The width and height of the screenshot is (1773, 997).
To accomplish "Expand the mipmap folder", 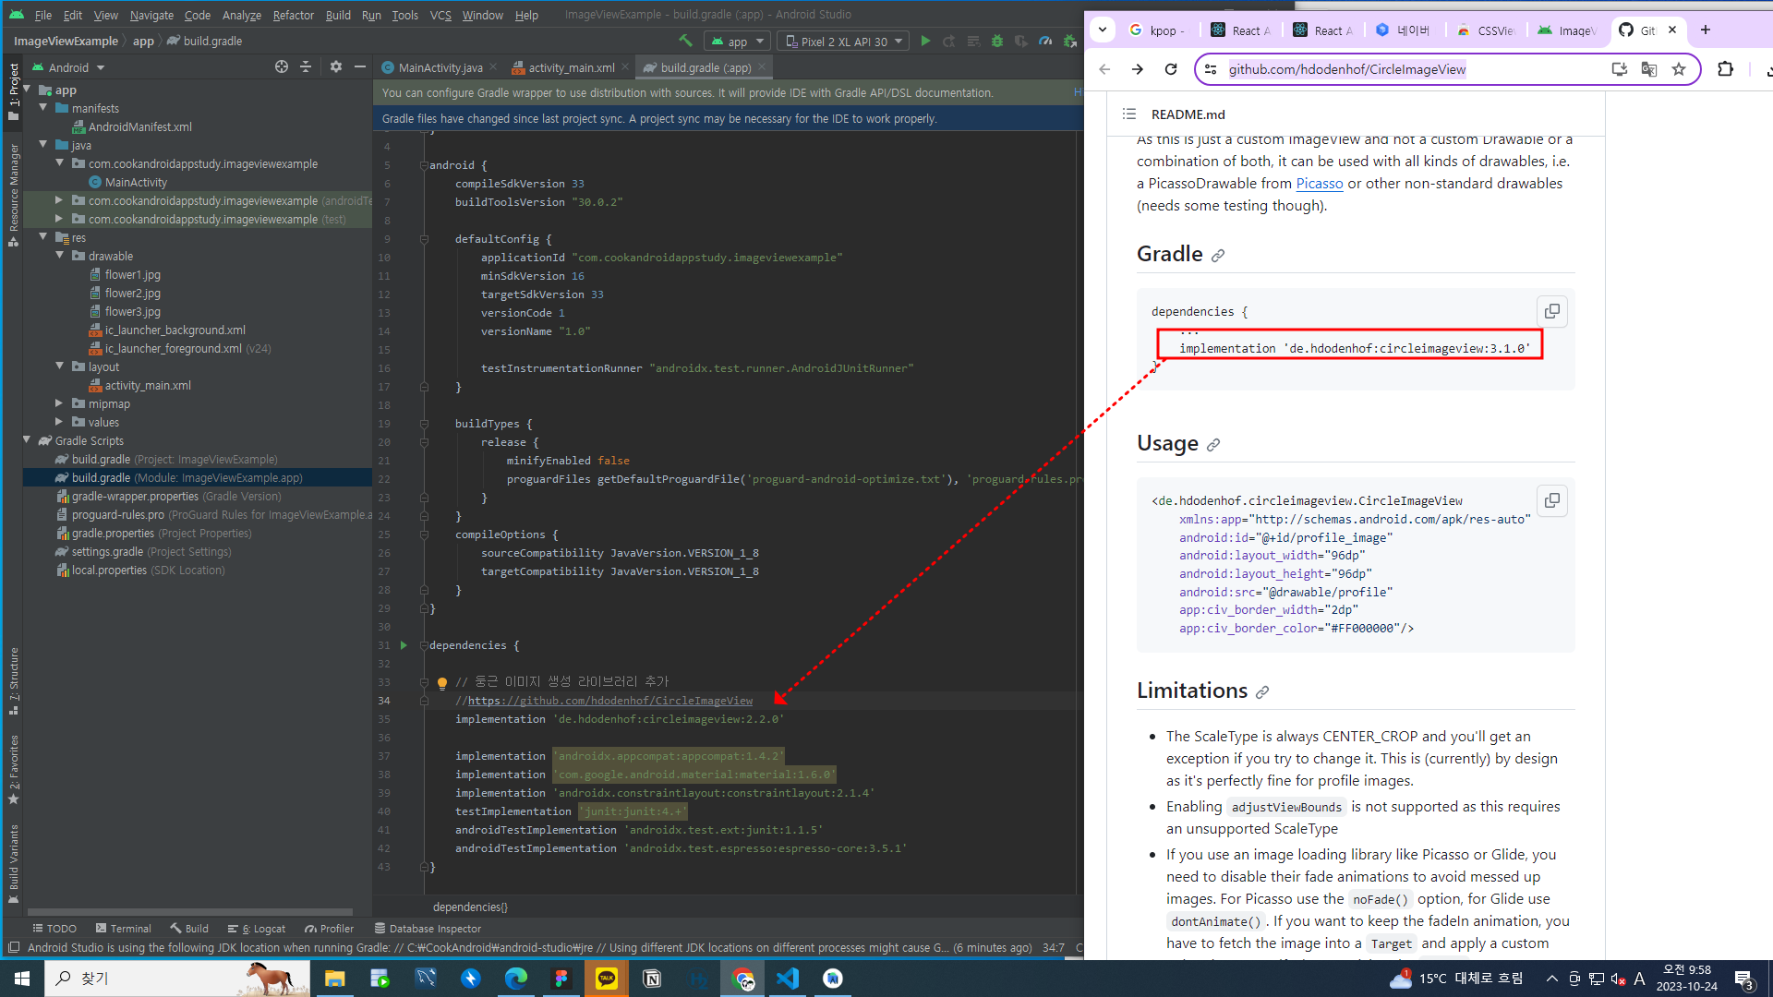I will pos(59,403).
